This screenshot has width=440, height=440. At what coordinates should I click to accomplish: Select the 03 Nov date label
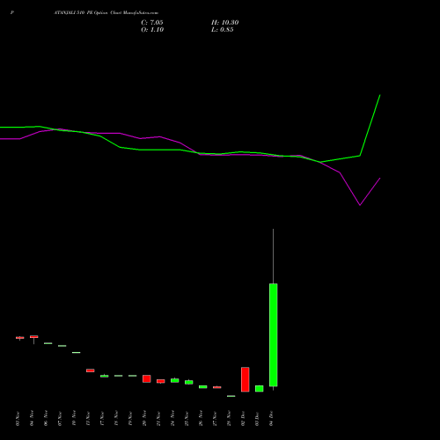pyautogui.click(x=18, y=419)
